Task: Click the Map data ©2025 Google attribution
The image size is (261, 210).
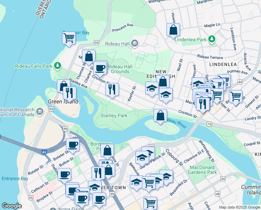Action: (x=240, y=208)
